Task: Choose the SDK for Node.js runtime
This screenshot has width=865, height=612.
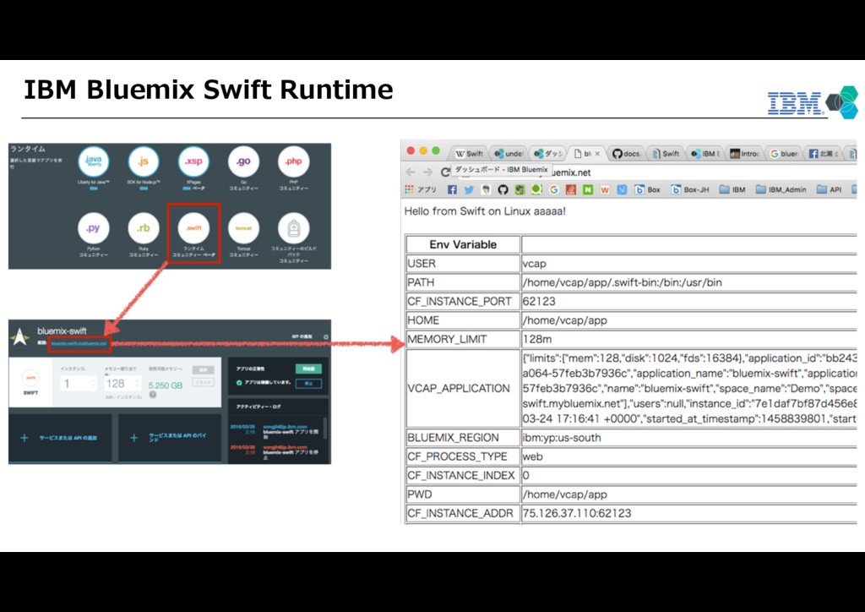Action: coord(144,161)
